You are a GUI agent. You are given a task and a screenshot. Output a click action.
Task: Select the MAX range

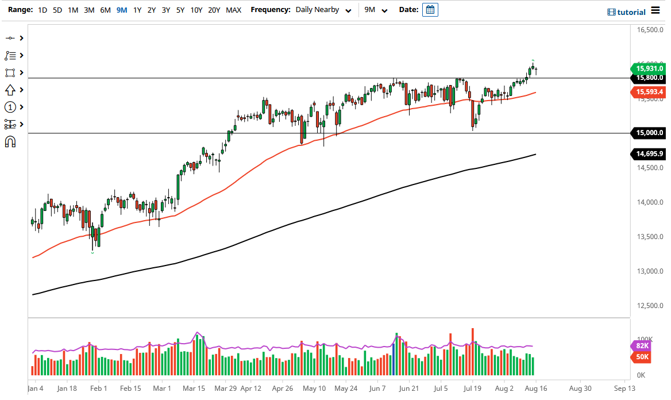coord(234,10)
